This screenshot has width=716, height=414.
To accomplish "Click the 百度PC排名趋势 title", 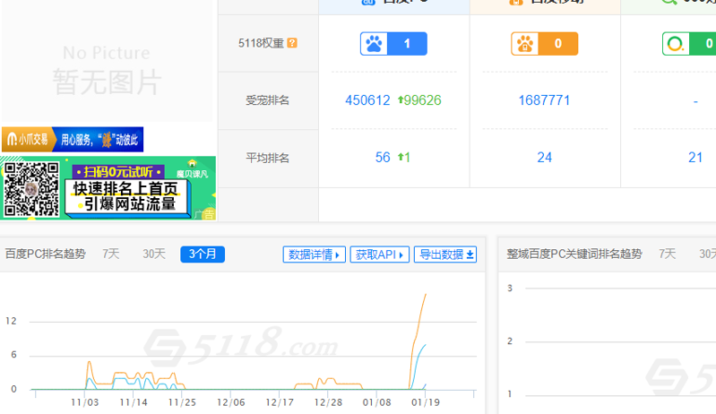I will click(x=45, y=254).
